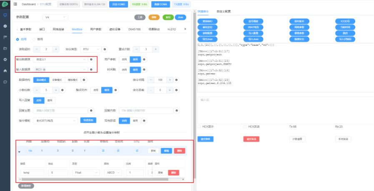The height and width of the screenshot is (191, 374).
Task: Expand the Float type dropdown
Action: [85, 172]
